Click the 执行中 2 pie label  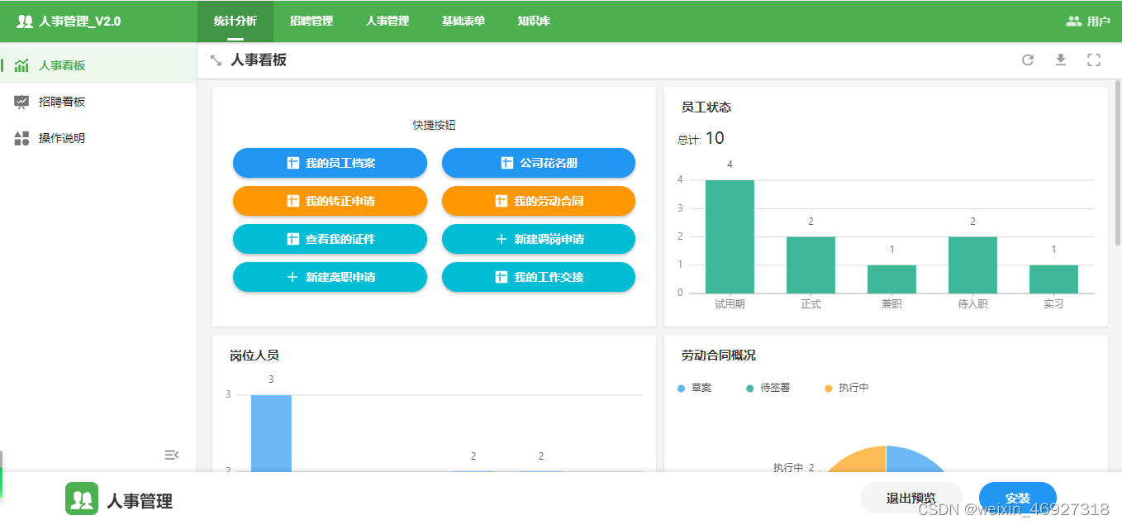click(x=793, y=467)
